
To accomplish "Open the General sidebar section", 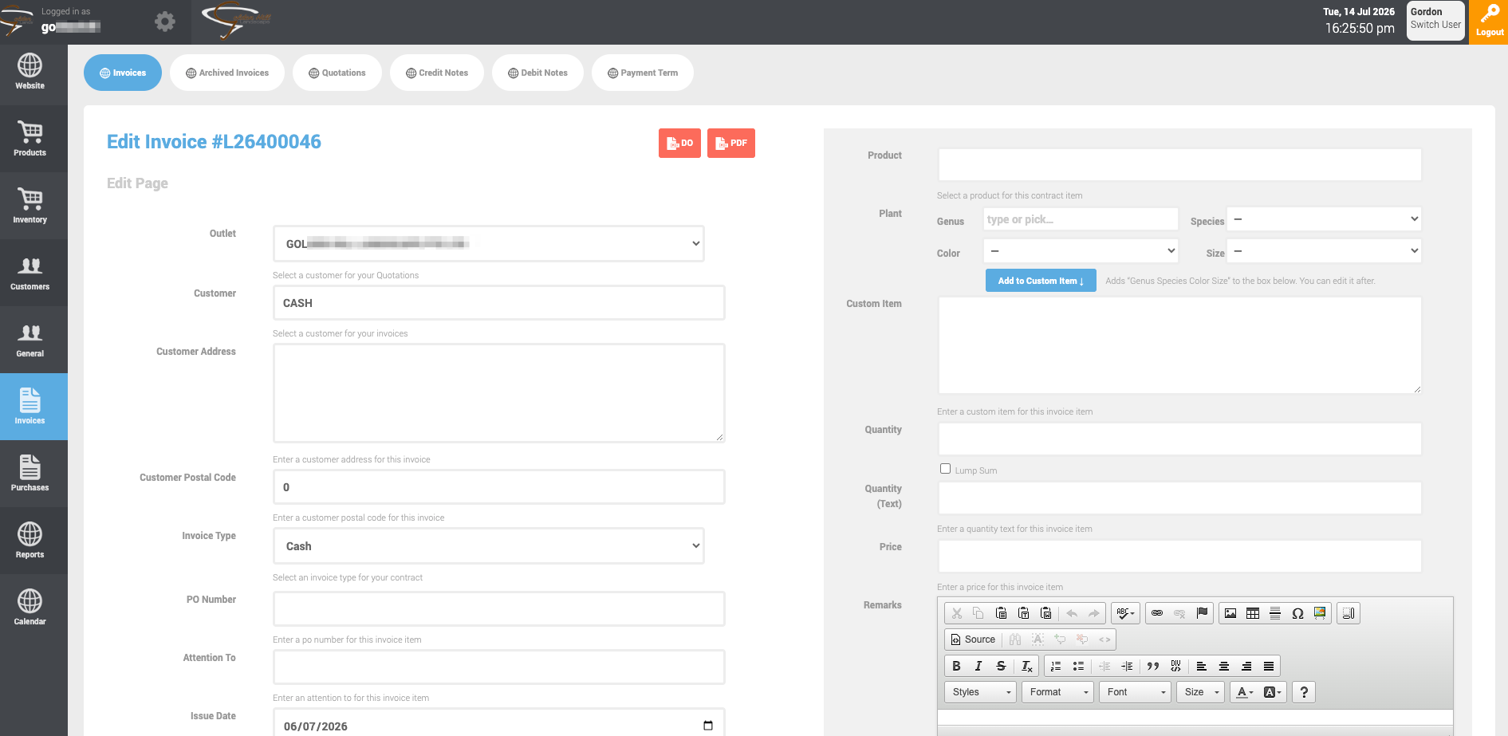I will [x=30, y=340].
